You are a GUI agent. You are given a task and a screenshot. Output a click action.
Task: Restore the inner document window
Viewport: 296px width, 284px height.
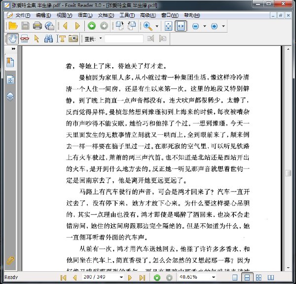(281, 15)
